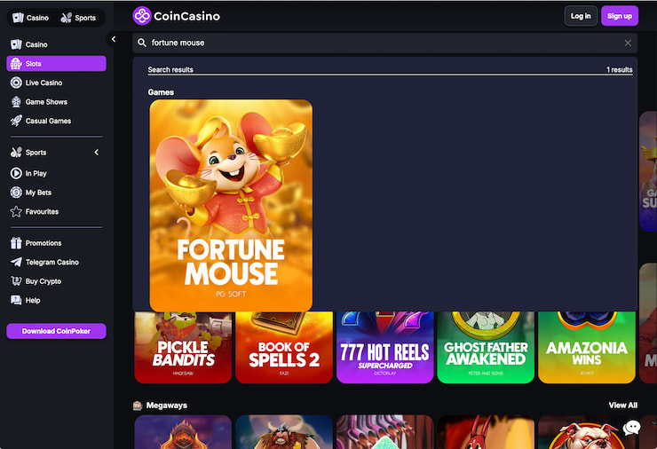This screenshot has height=449, width=657.
Task: Expand the Sports section chevron
Action: pos(97,153)
